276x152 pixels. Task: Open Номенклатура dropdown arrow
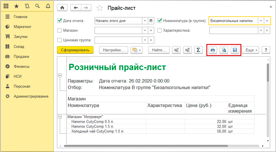pos(261,21)
